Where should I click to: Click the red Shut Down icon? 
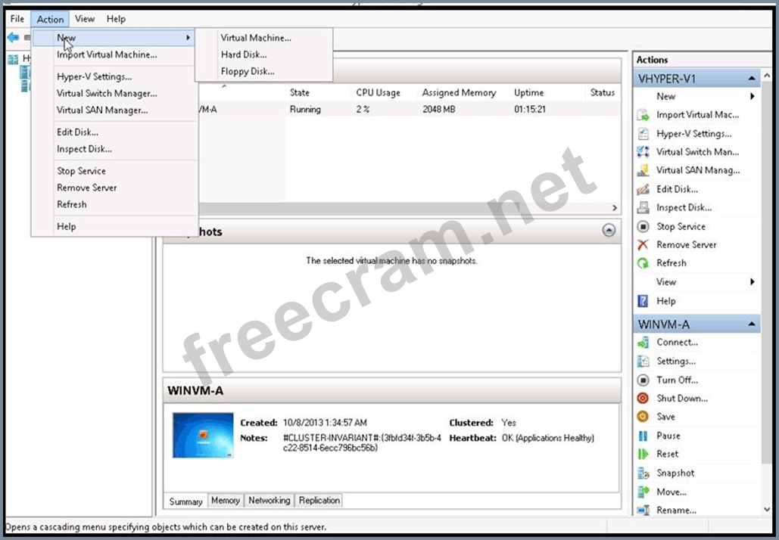643,398
